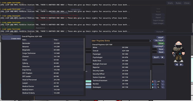Select the steel blue color swatch

88,87
